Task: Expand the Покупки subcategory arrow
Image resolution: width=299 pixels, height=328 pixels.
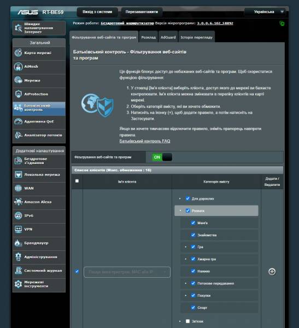Action: point(186,295)
